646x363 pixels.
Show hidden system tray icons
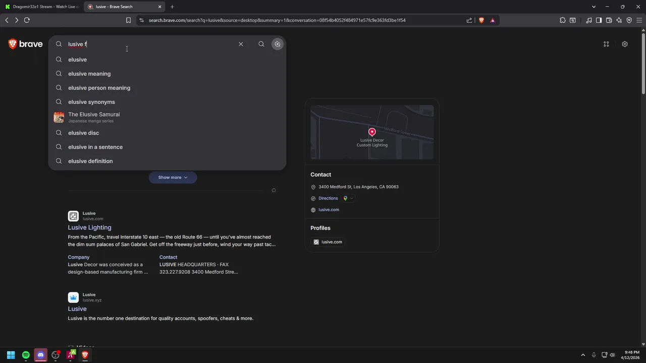click(583, 355)
